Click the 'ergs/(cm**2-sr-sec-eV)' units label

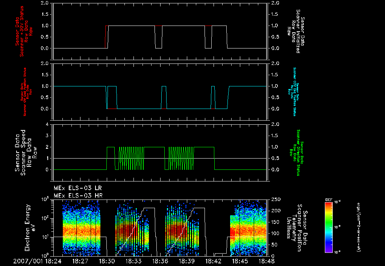click(358, 227)
